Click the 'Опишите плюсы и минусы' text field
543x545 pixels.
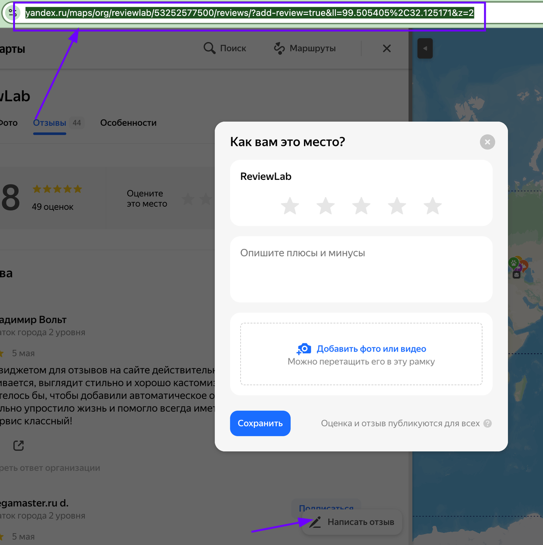[361, 269]
